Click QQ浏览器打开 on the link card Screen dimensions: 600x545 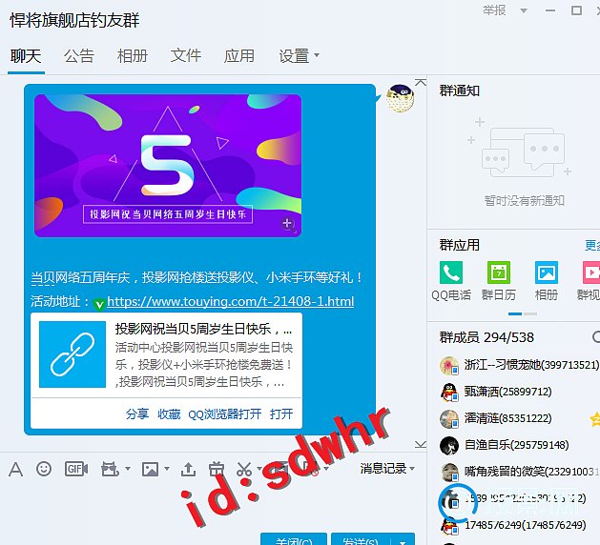click(x=224, y=414)
